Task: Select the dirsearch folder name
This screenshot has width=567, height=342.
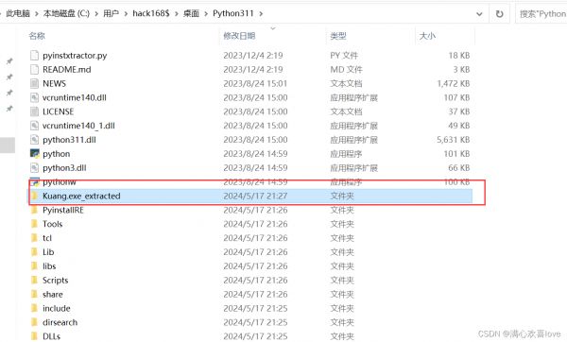Action: tap(60, 322)
